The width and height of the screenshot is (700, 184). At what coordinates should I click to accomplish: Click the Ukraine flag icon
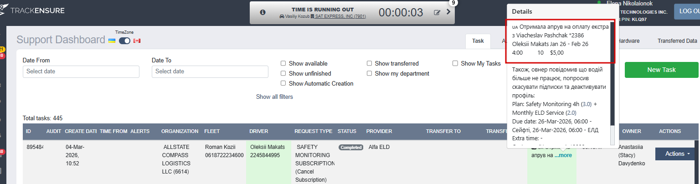(x=112, y=41)
